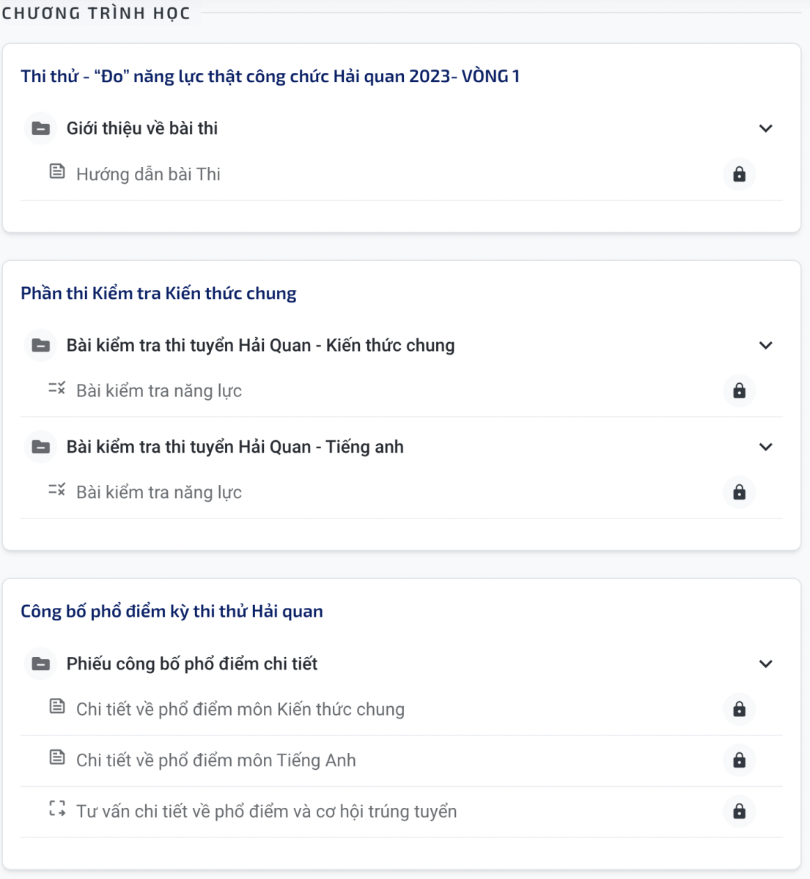Click lock icon beside Hướng dẫn bài Thi
Screen dimensions: 810x879
tap(739, 174)
